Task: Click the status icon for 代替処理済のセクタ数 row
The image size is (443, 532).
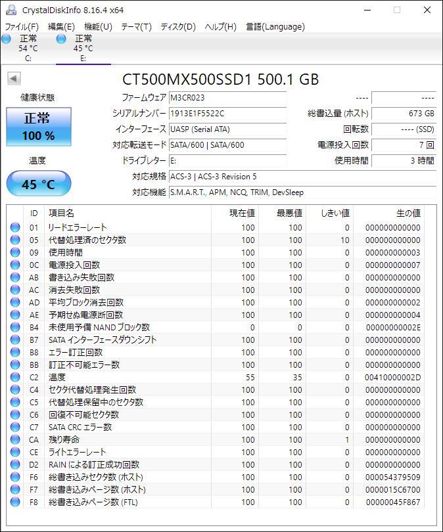Action: [x=15, y=240]
